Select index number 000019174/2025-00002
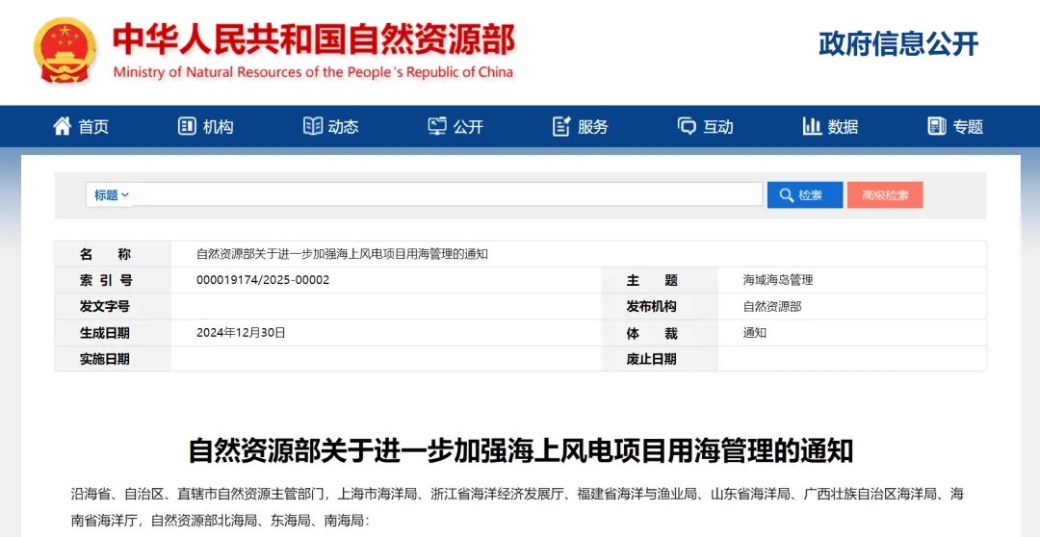The image size is (1040, 537). point(263,280)
